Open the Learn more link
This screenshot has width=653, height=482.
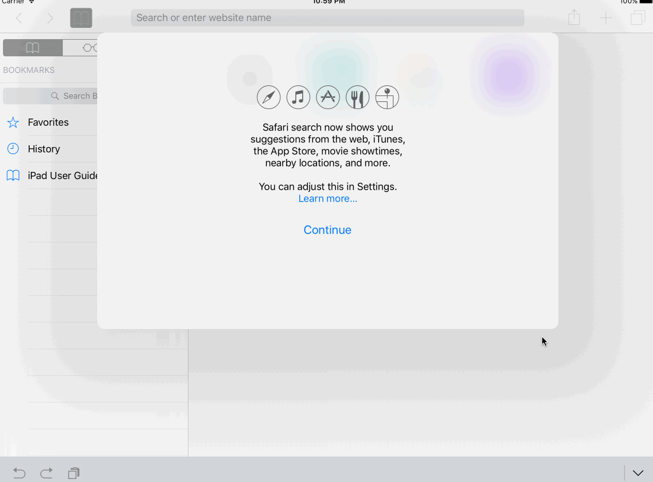click(x=327, y=198)
